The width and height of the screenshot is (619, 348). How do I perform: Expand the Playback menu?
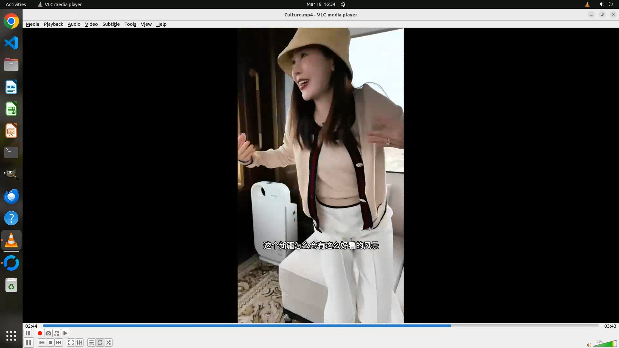(53, 24)
